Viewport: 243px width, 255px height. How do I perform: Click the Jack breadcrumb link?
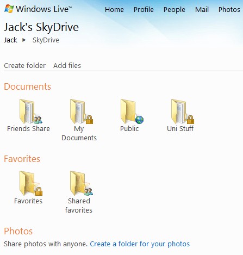tap(10, 40)
